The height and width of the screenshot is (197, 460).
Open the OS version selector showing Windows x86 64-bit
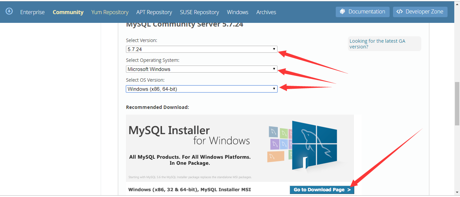(x=201, y=89)
